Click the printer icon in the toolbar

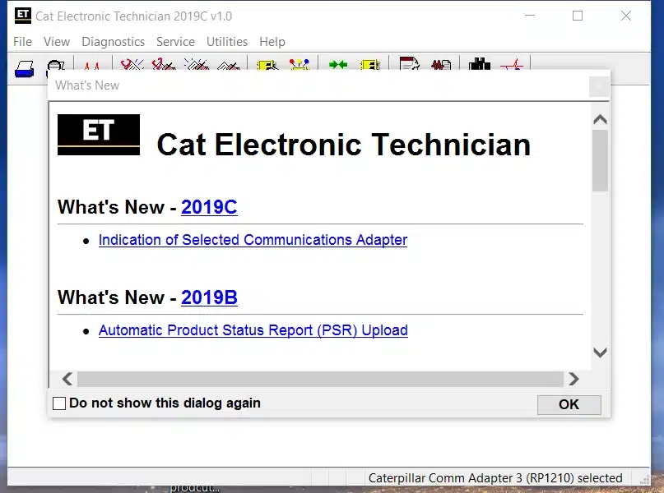(24, 67)
